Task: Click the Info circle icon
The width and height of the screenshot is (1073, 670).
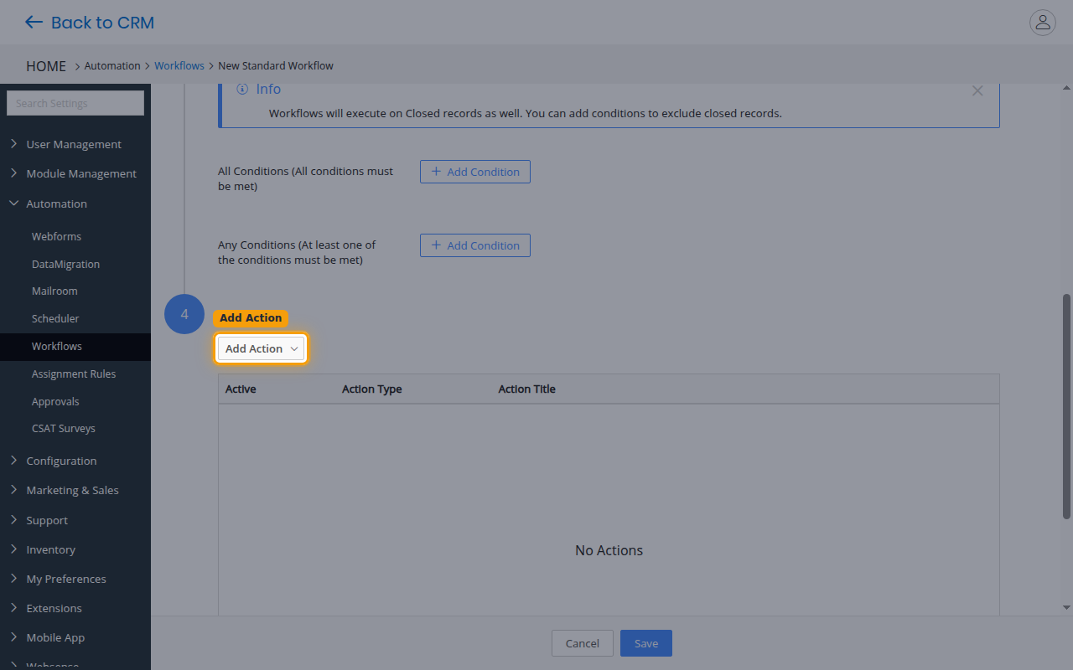Action: click(x=242, y=89)
